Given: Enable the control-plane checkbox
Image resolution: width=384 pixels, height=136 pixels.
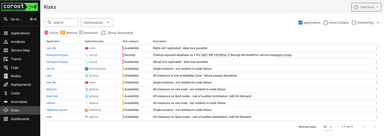Looking at the screenshot, I should 326,23.
